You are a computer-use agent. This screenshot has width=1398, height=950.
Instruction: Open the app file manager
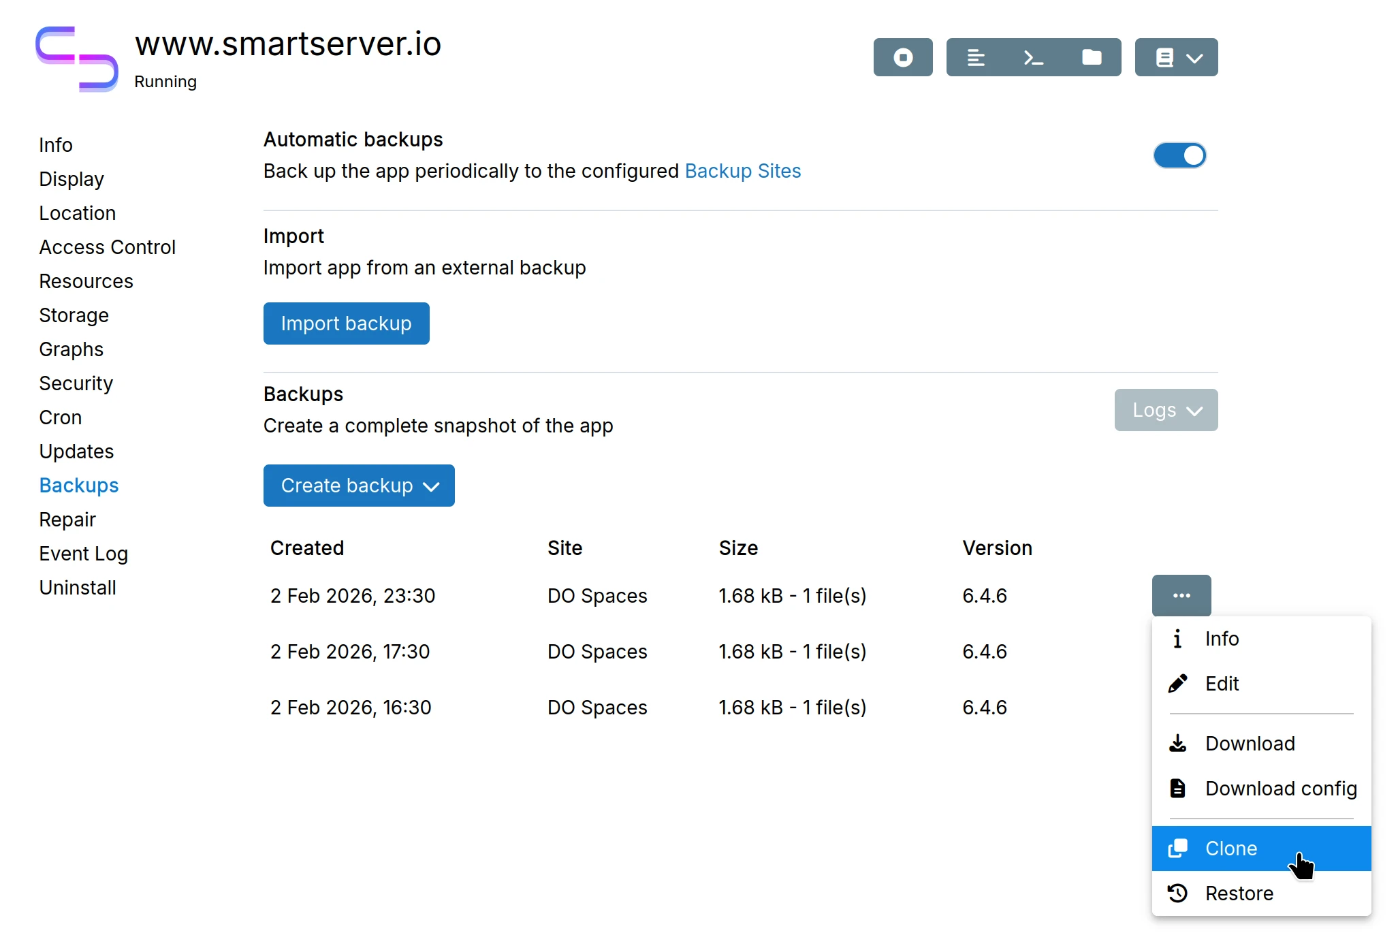[x=1092, y=57]
